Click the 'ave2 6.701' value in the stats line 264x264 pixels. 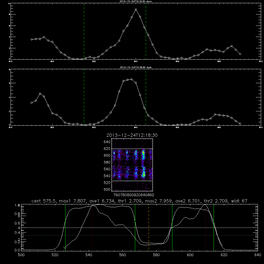pos(188,201)
